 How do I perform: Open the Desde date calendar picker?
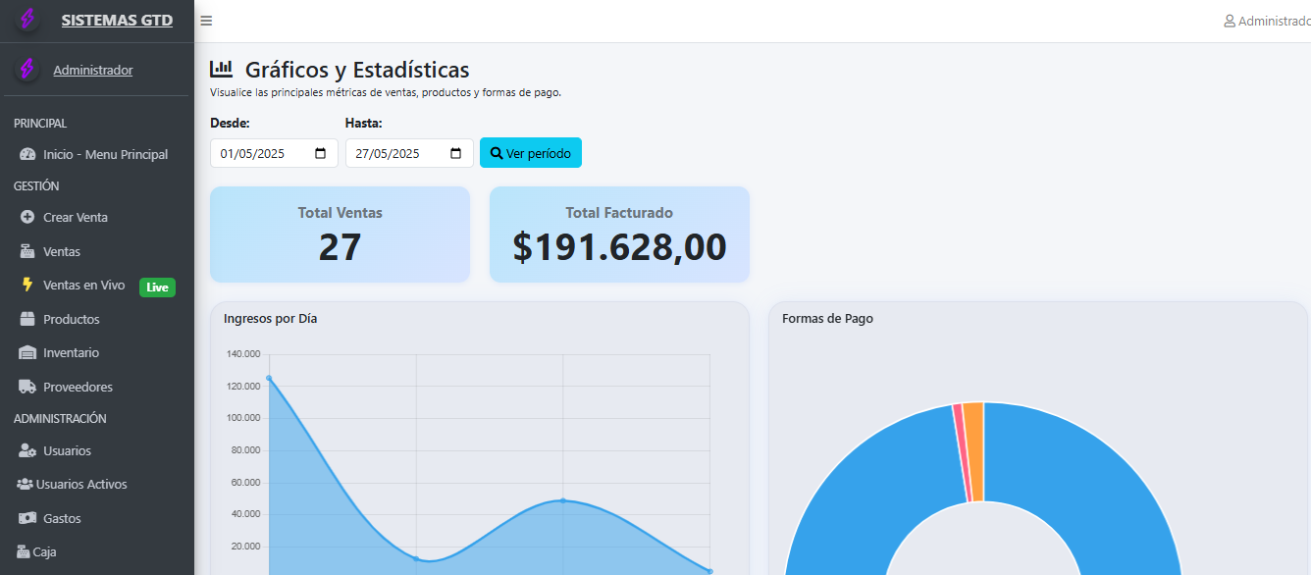321,153
